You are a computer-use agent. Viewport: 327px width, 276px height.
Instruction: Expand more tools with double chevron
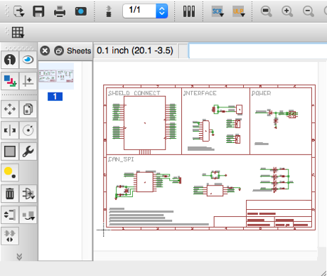[x=19, y=257]
